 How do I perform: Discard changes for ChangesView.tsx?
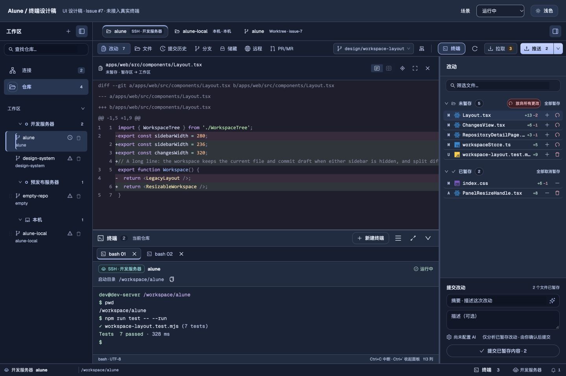click(557, 125)
